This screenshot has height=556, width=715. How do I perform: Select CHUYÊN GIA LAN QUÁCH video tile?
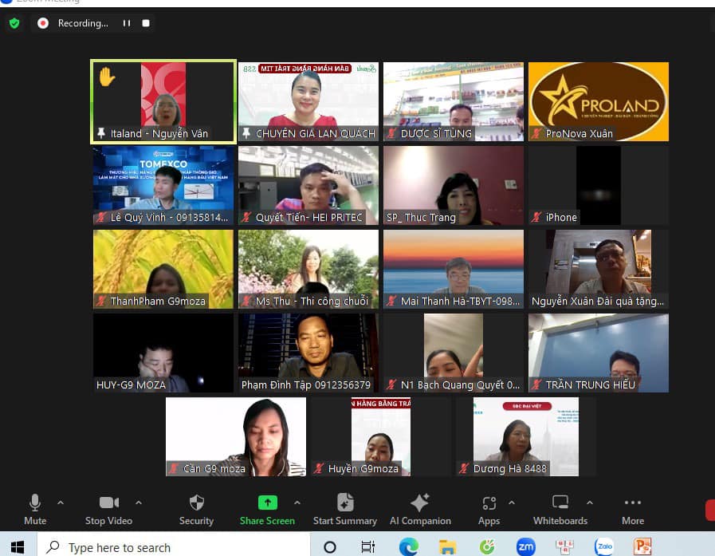coord(308,101)
